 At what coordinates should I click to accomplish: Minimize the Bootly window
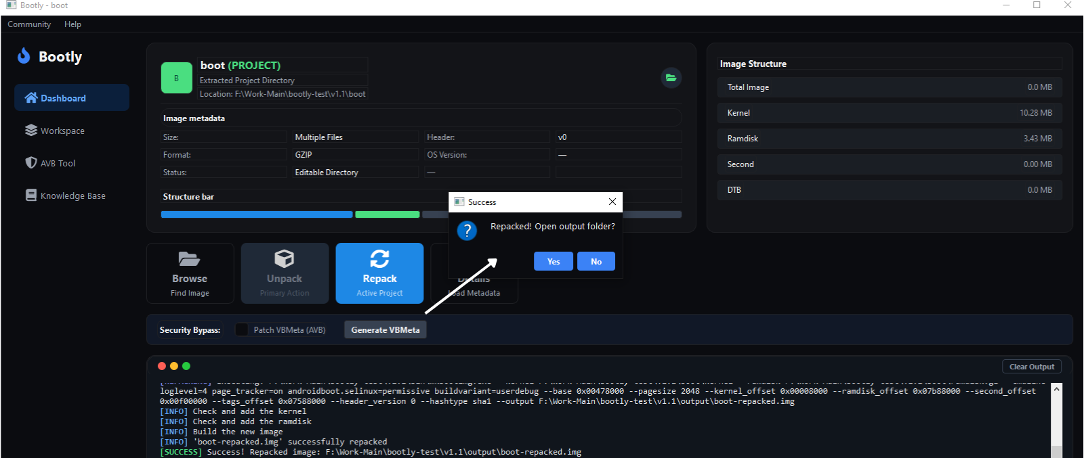click(x=1006, y=5)
